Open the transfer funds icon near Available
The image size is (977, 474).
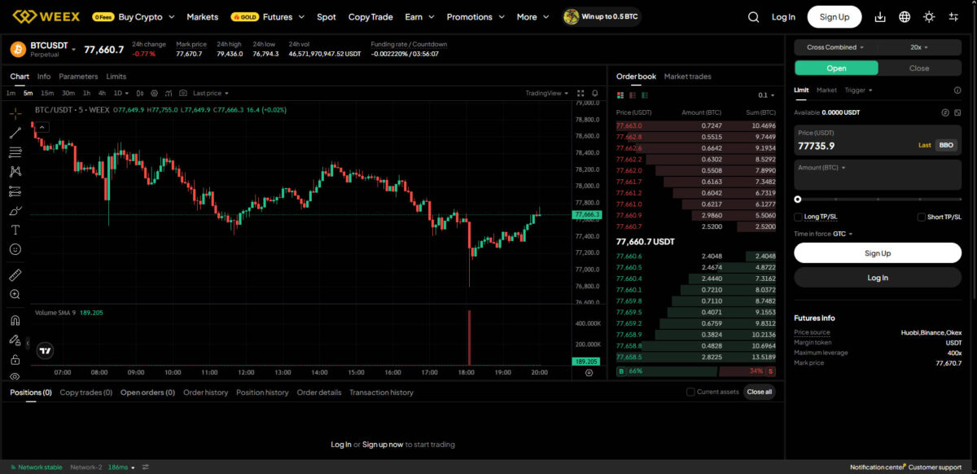[x=945, y=112]
